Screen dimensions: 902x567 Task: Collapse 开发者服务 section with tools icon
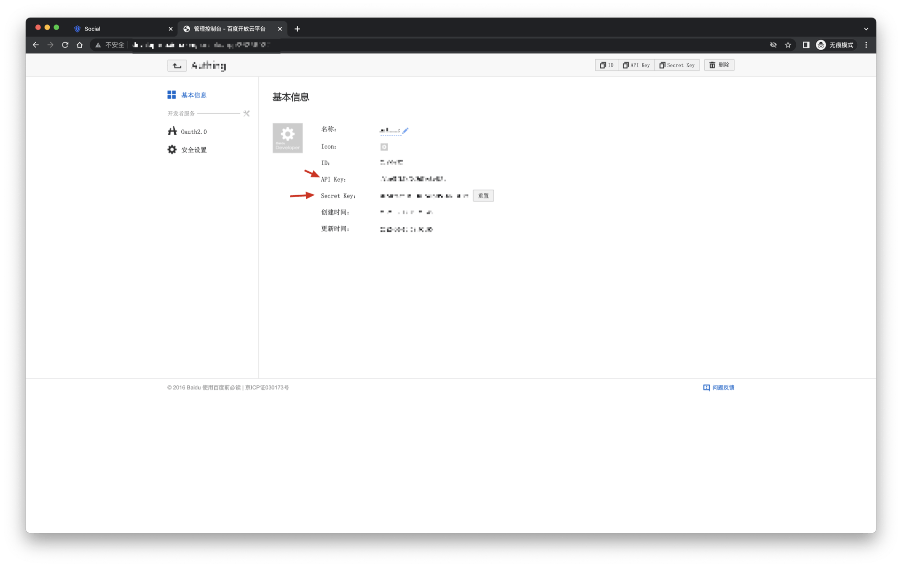tap(246, 114)
